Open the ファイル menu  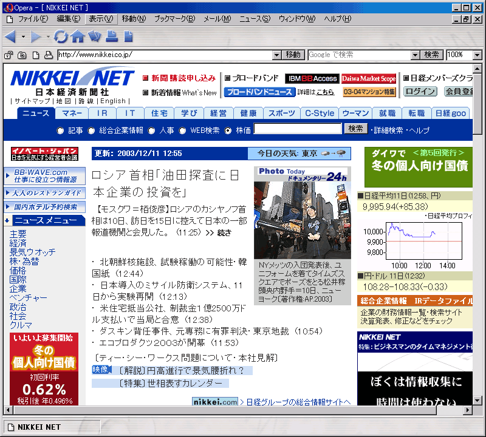(33, 19)
